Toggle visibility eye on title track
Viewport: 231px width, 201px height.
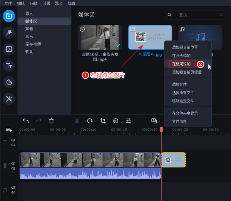[13, 140]
